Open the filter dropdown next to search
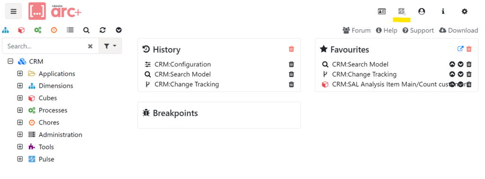Viewport: 485px width, 179px height. [110, 46]
